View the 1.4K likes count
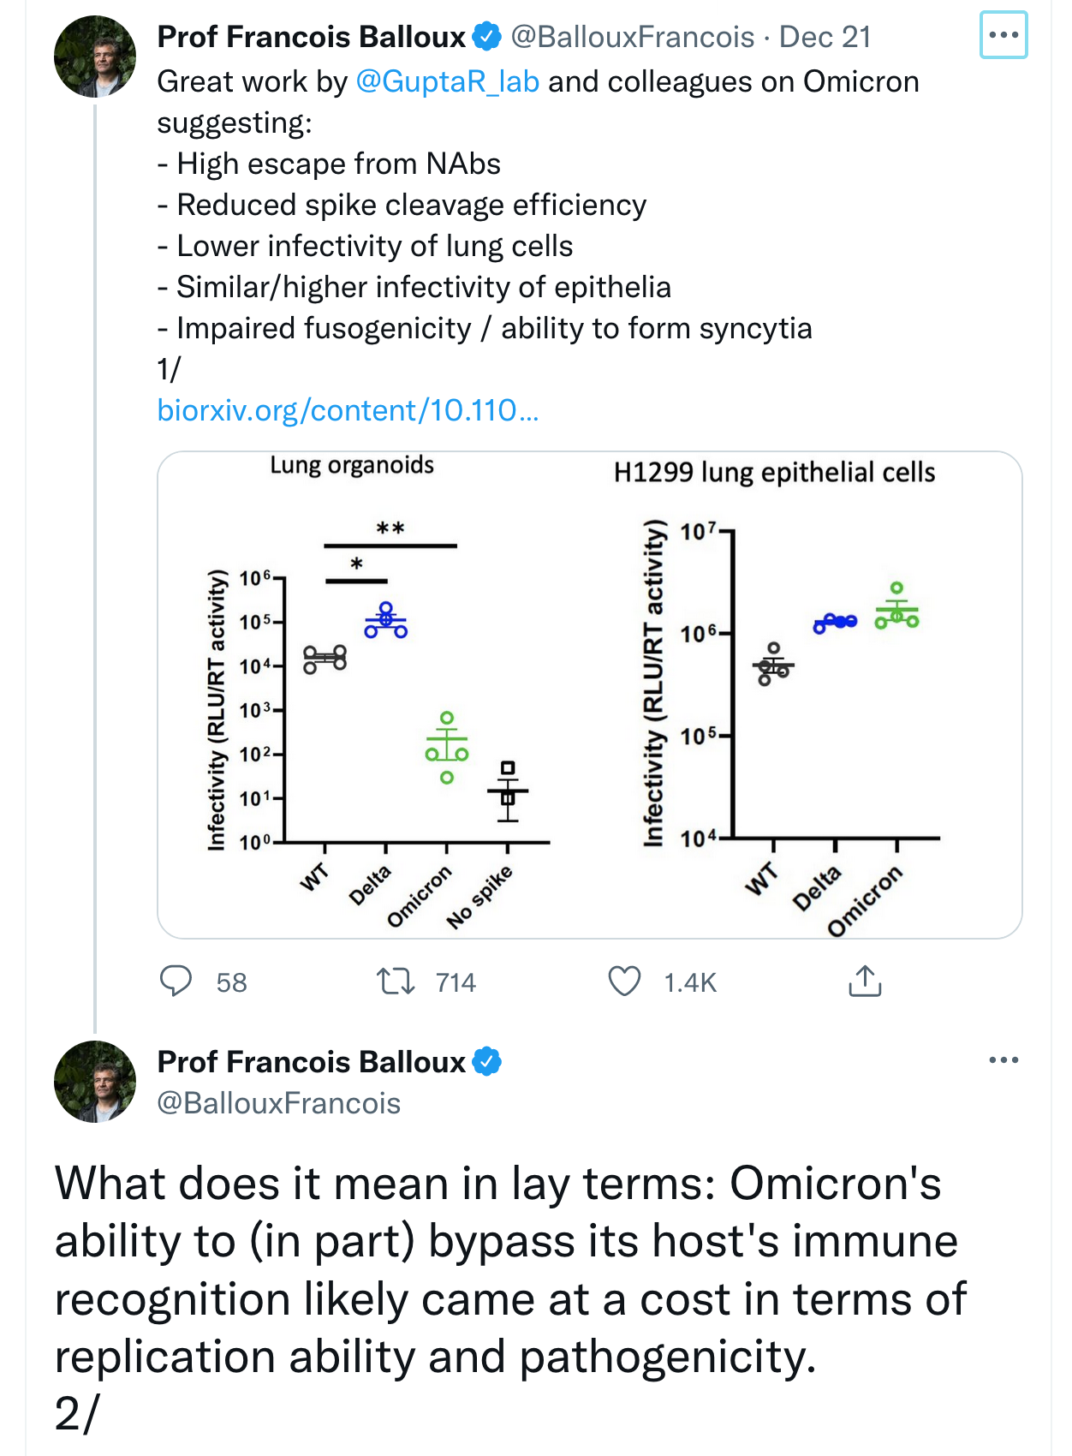This screenshot has height=1456, width=1072. pos(690,982)
